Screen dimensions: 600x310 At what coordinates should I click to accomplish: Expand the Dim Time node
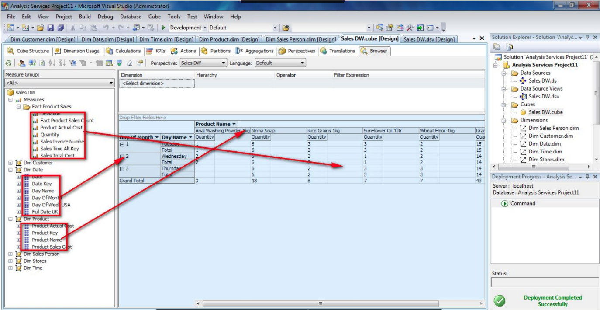pyautogui.click(x=10, y=268)
